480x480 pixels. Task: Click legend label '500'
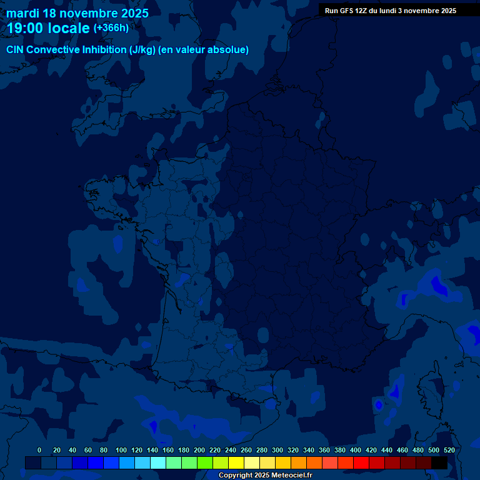pyautogui.click(x=433, y=450)
